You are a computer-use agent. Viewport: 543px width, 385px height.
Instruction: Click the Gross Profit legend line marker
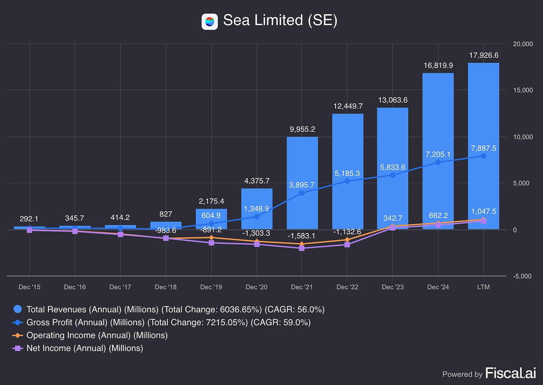[18, 322]
